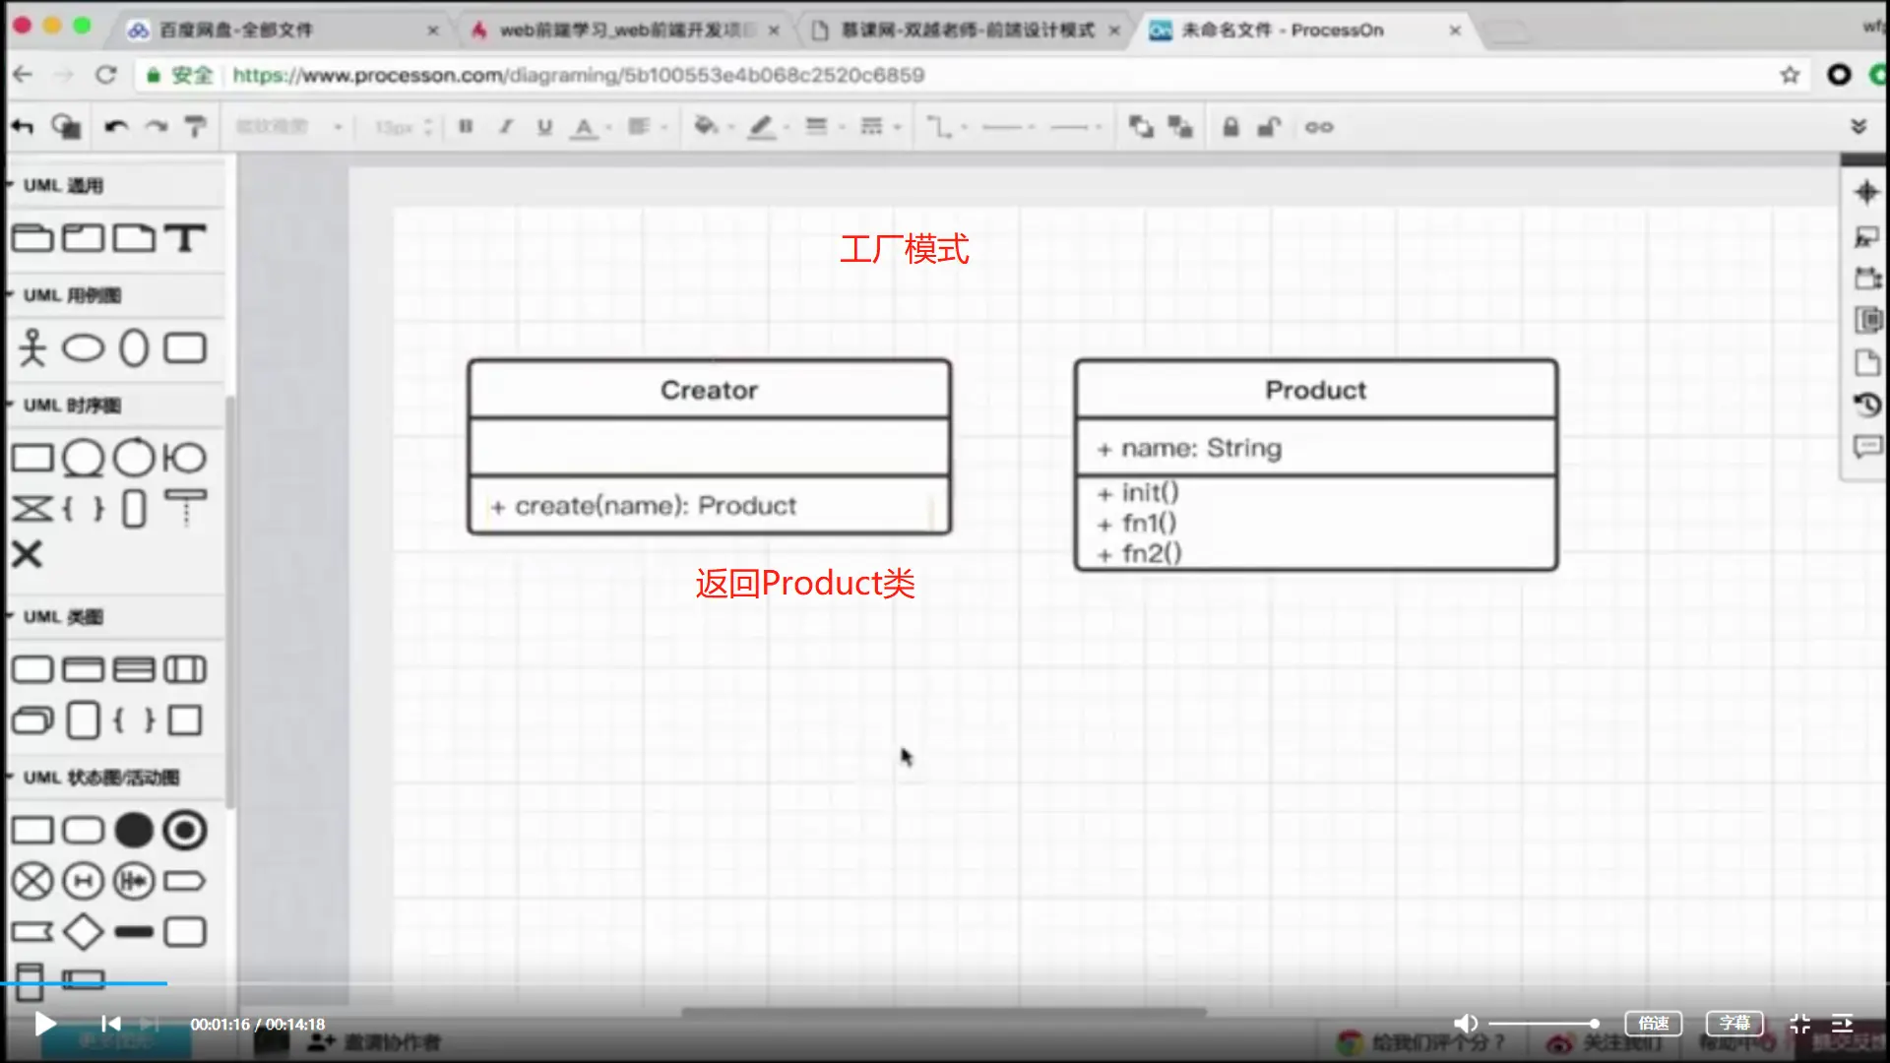Switch to the 百度网盘 browser tab

(x=236, y=31)
